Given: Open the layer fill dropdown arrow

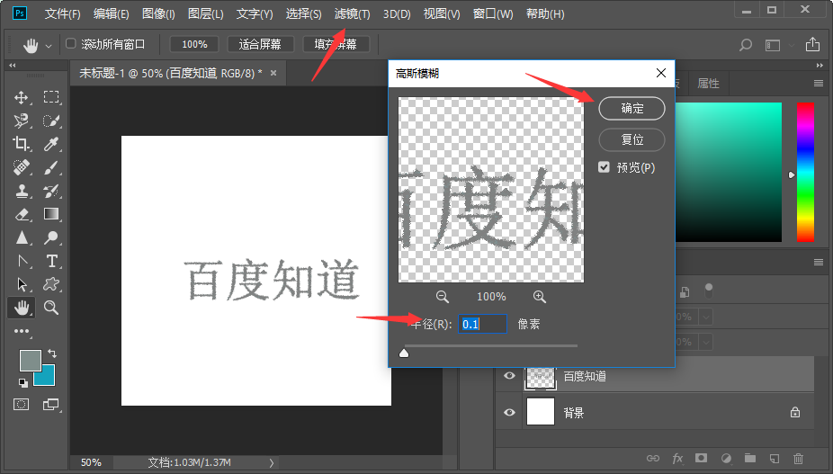Looking at the screenshot, I should [x=705, y=341].
